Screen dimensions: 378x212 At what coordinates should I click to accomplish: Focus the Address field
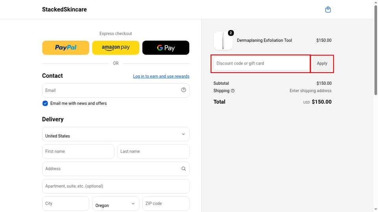(116, 169)
